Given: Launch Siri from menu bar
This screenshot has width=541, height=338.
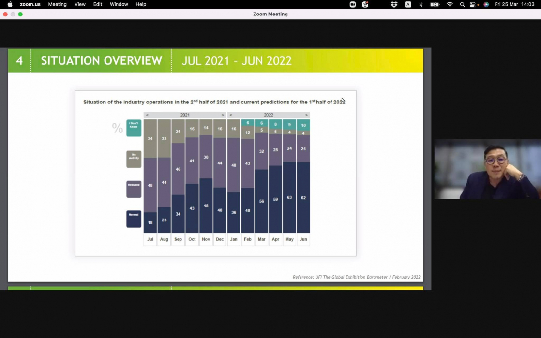Looking at the screenshot, I should click(x=486, y=4).
